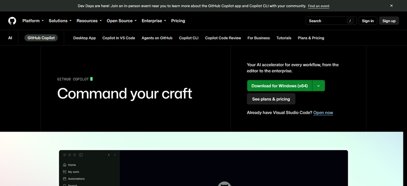Open the Open Source dropdown

(122, 21)
